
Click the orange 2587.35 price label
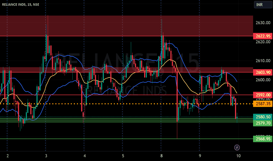click(x=263, y=104)
